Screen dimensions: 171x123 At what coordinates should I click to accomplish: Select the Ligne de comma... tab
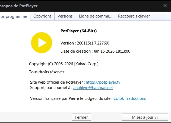[95, 16]
